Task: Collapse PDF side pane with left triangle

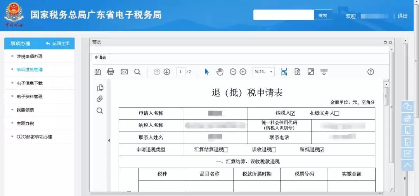Action: [109, 140]
